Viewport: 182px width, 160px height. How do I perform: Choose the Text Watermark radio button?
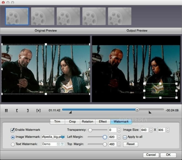[x=13, y=145]
